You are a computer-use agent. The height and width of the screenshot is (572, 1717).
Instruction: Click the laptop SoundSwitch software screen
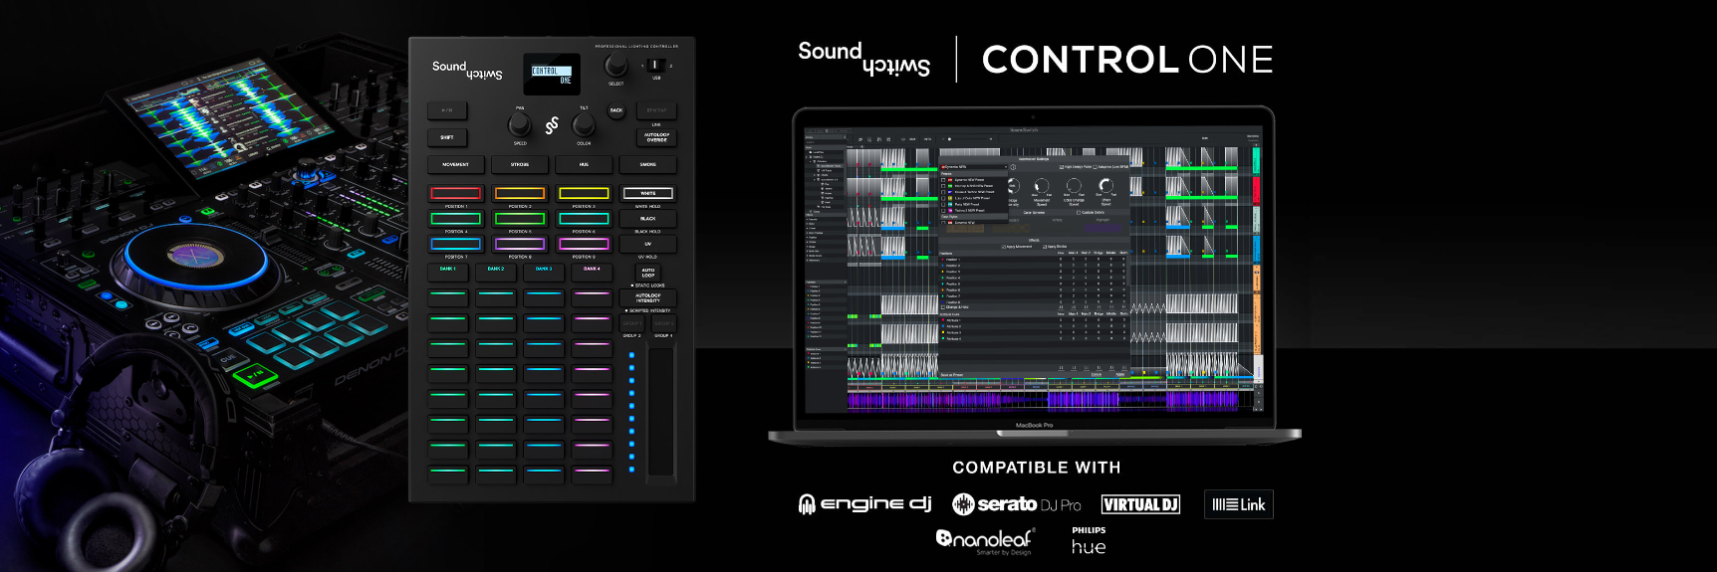click(x=1034, y=268)
